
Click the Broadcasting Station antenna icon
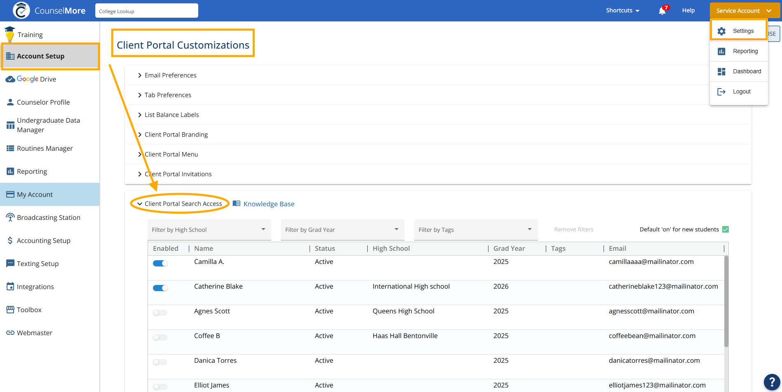(10, 217)
